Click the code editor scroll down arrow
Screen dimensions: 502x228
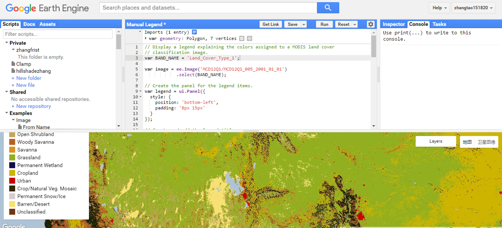point(373,126)
